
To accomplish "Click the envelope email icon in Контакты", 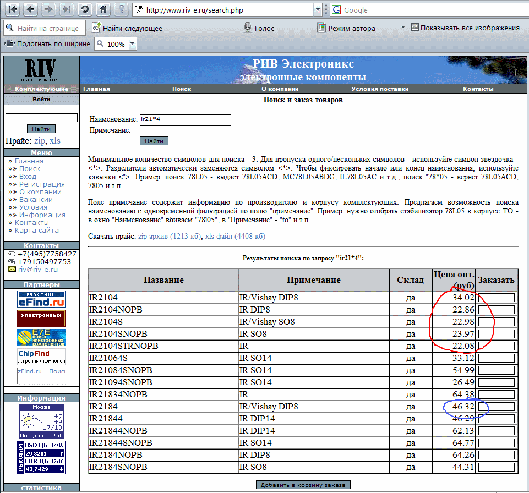I will tap(12, 269).
